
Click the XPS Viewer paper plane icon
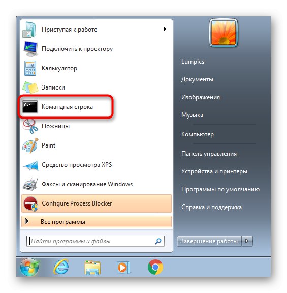coord(30,165)
